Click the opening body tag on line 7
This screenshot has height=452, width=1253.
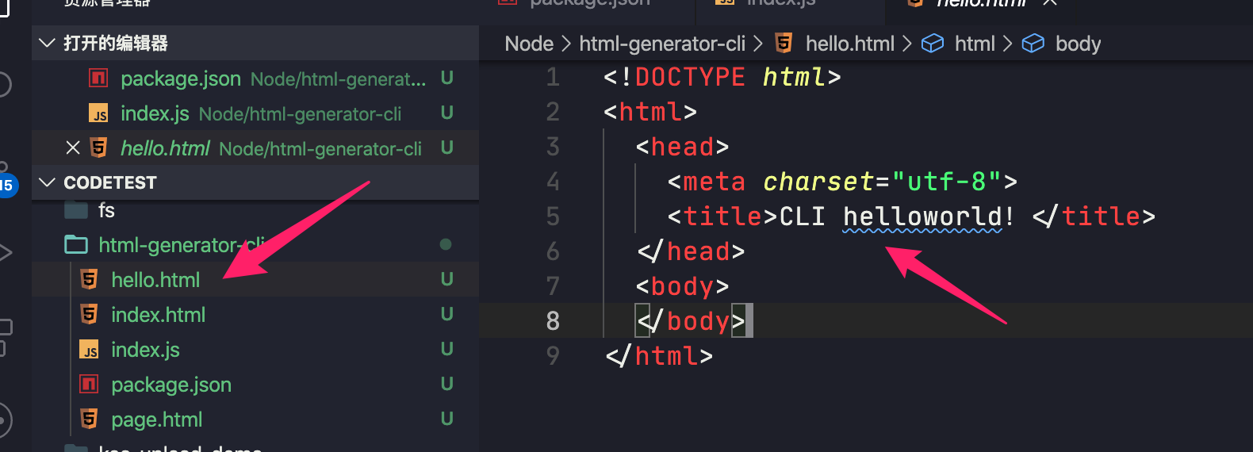[682, 286]
